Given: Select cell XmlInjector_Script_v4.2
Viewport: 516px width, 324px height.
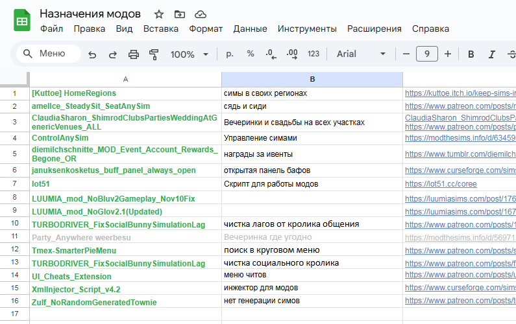Looking at the screenshot, I should click(x=125, y=288).
